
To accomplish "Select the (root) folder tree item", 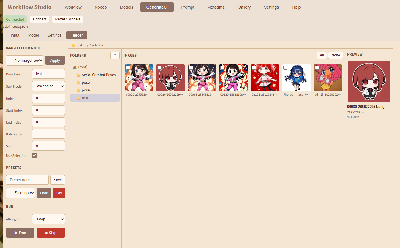I will [x=95, y=67].
